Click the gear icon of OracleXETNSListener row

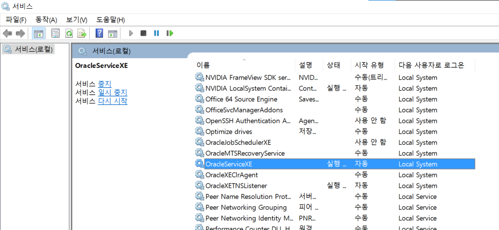click(199, 185)
